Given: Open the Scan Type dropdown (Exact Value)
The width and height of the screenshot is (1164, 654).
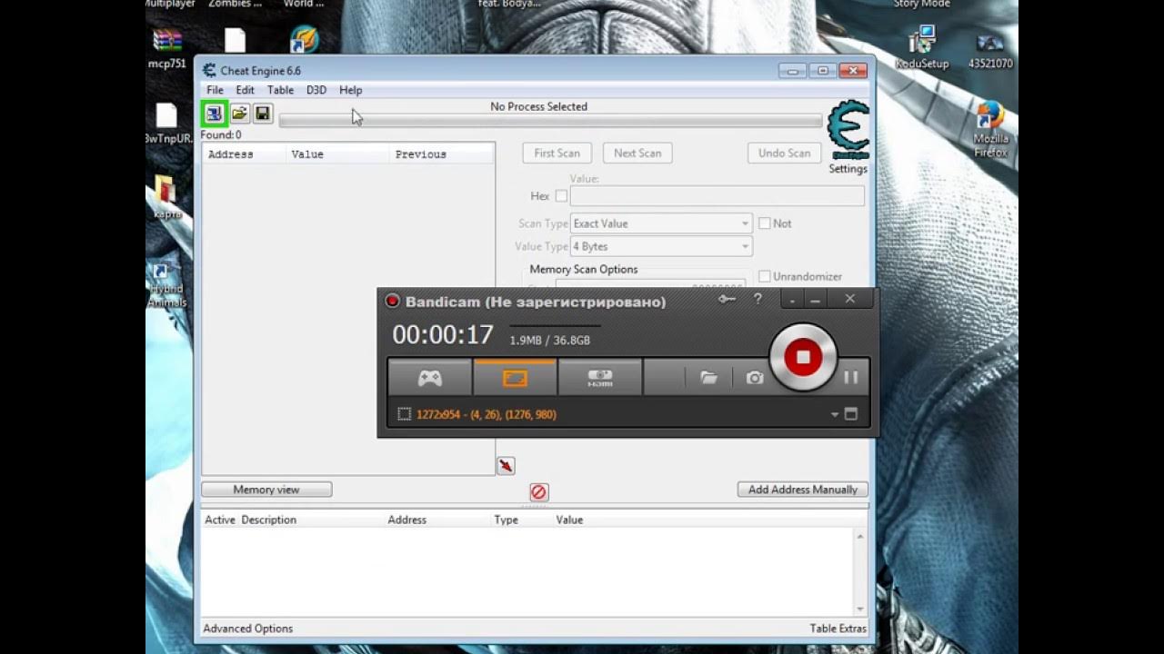Looking at the screenshot, I should point(661,223).
